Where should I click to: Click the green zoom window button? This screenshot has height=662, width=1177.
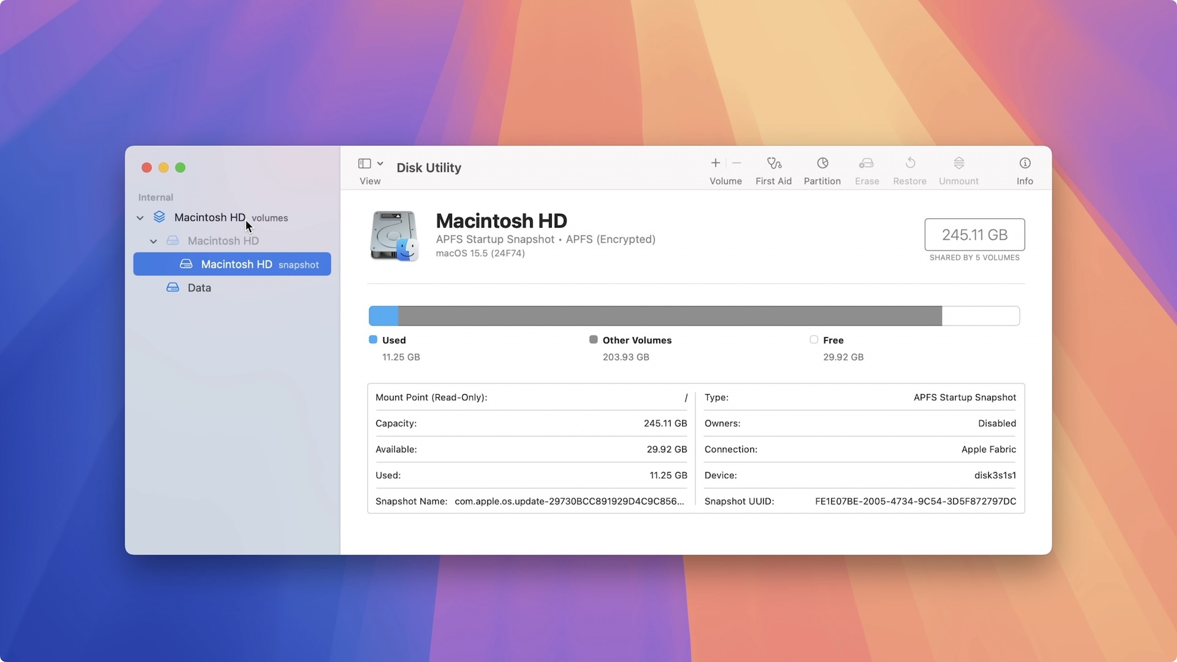180,167
